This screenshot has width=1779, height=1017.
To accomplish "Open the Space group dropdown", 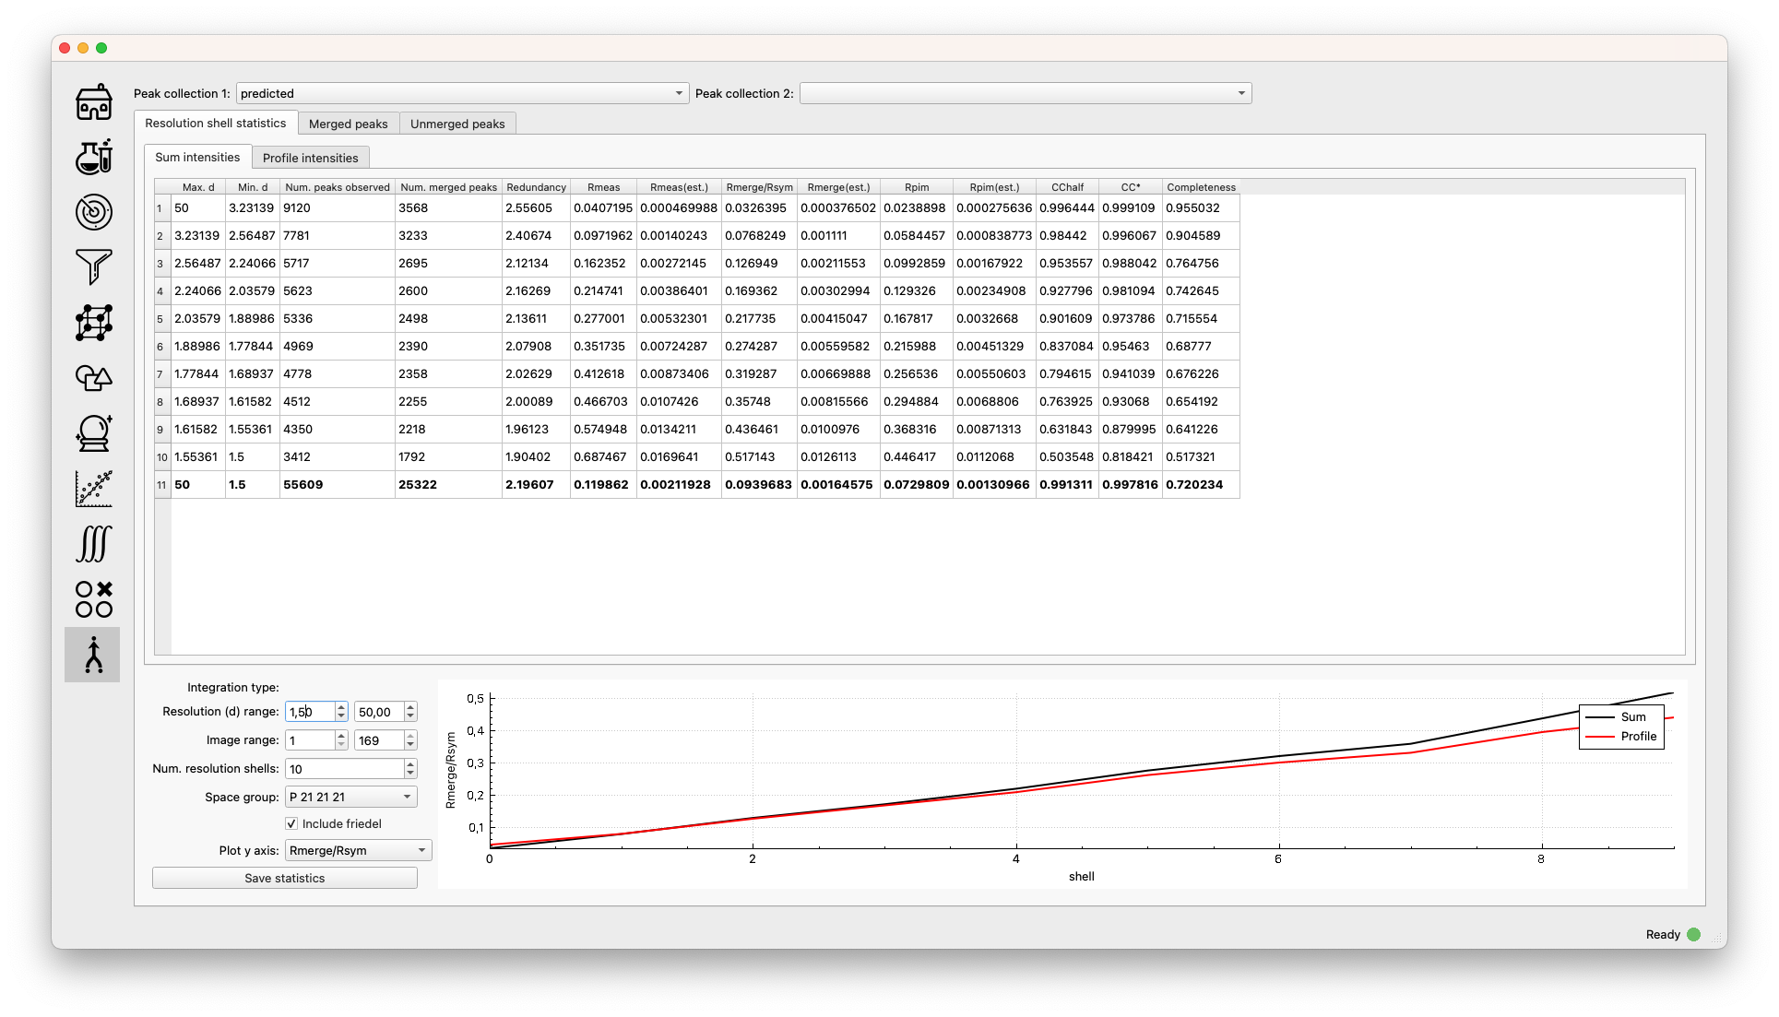I will [x=350, y=797].
